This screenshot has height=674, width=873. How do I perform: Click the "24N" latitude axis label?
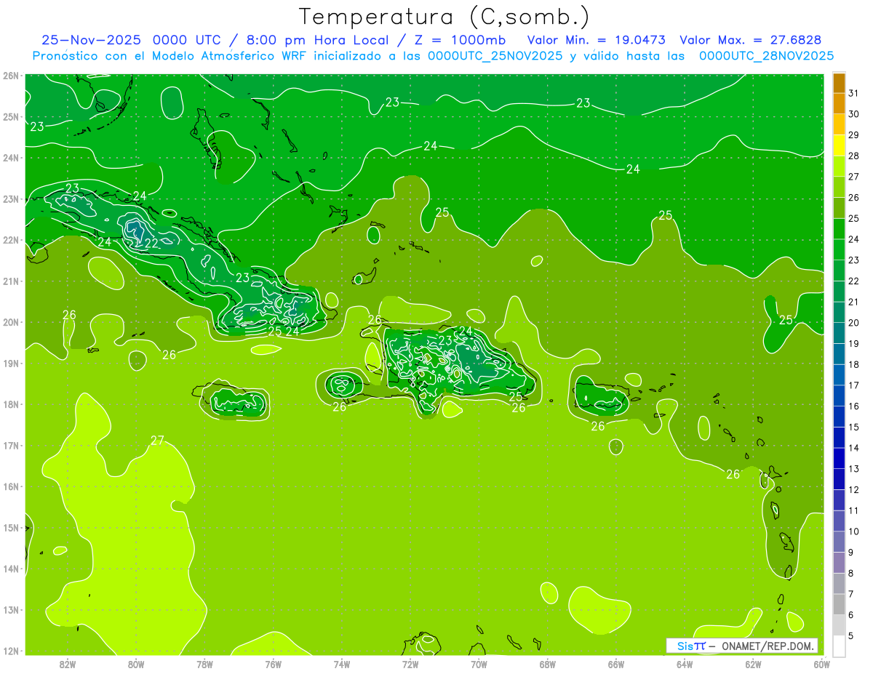(x=10, y=158)
